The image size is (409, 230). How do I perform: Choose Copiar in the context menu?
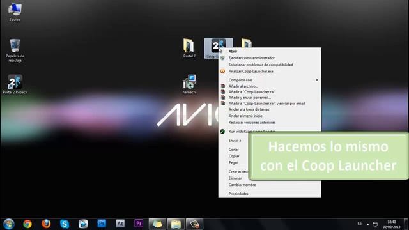click(235, 156)
